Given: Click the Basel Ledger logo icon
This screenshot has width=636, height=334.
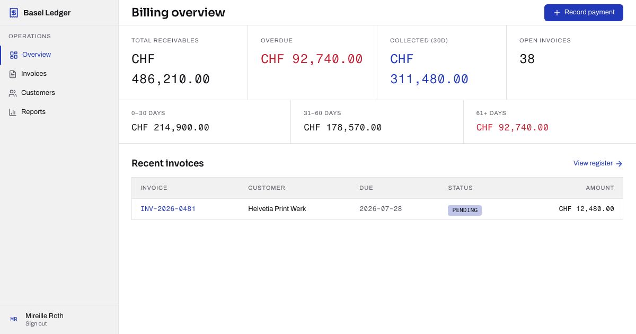Looking at the screenshot, I should coord(14,13).
